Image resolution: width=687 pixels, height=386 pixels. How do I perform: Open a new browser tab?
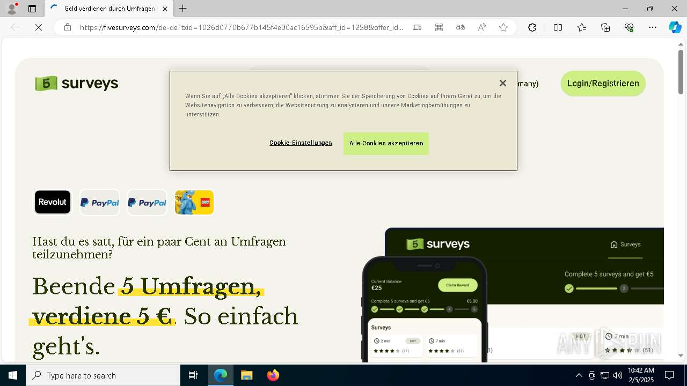183,9
